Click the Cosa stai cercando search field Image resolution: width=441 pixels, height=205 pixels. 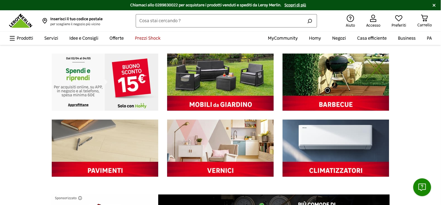221,21
